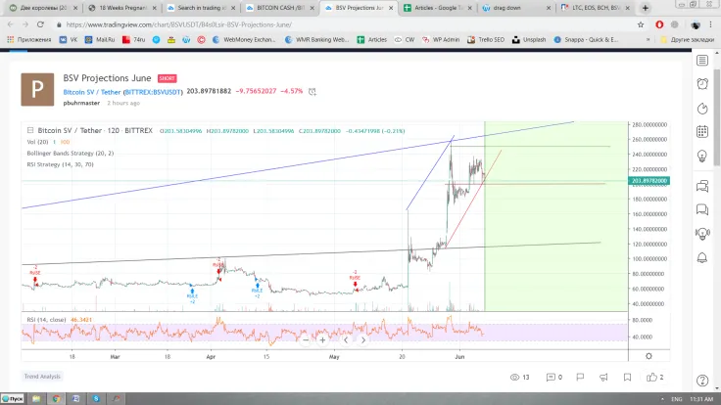Flag this idea with the flag icon
This screenshot has width=721, height=405.
coord(580,377)
